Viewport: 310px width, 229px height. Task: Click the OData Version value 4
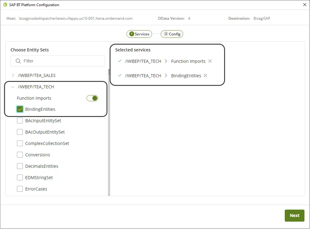point(189,18)
